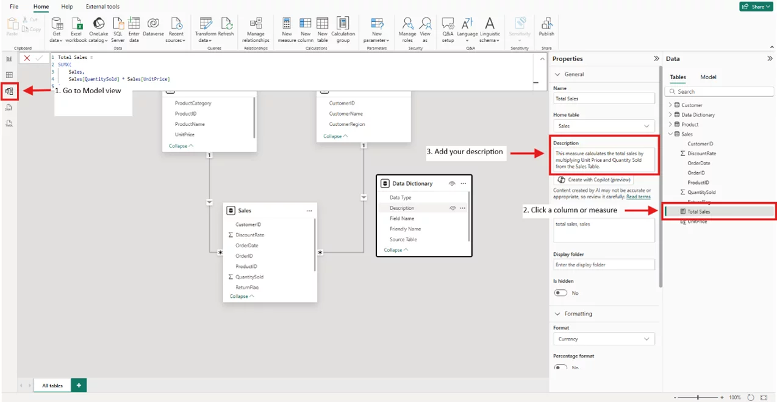
Task: Switch to Model view in the left sidebar
Action: (9, 91)
